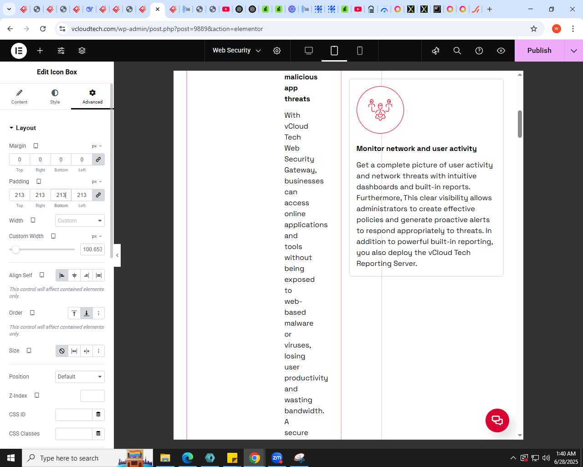
Task: Expand Publish options arrow
Action: pyautogui.click(x=574, y=51)
